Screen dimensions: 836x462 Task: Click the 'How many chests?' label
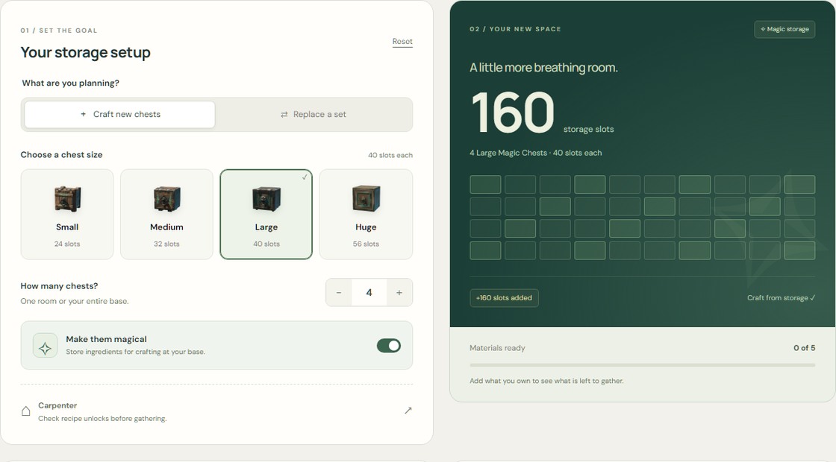point(59,286)
